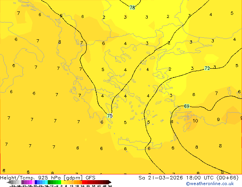The image size is (242, 187).
Task: Click the bright yellow swatch in the legend
Action: tap(62, 182)
